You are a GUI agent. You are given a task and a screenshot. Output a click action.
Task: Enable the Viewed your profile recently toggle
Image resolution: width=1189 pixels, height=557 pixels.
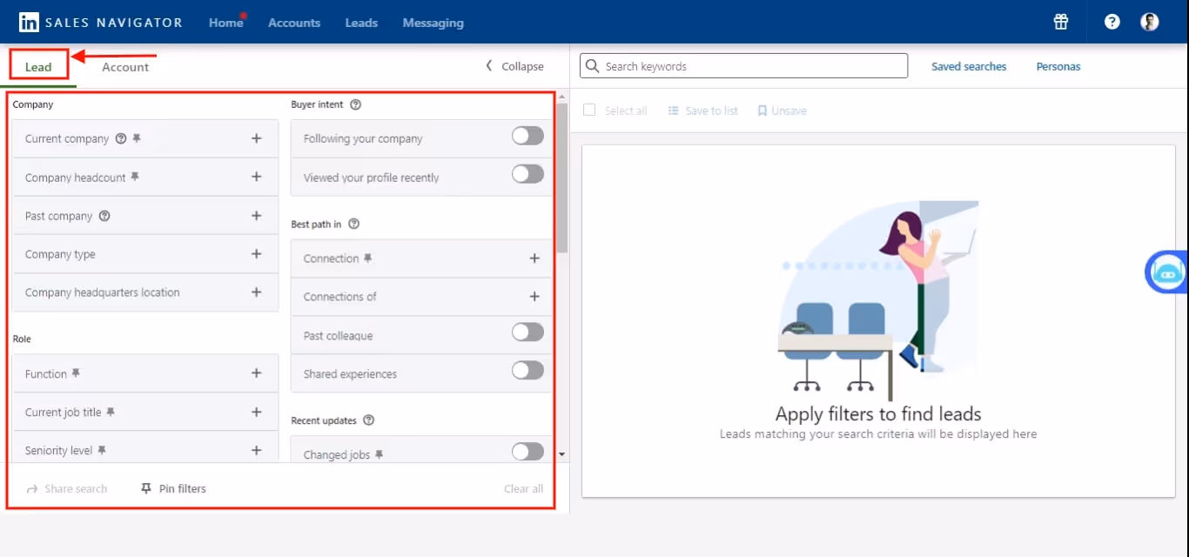[x=527, y=174]
